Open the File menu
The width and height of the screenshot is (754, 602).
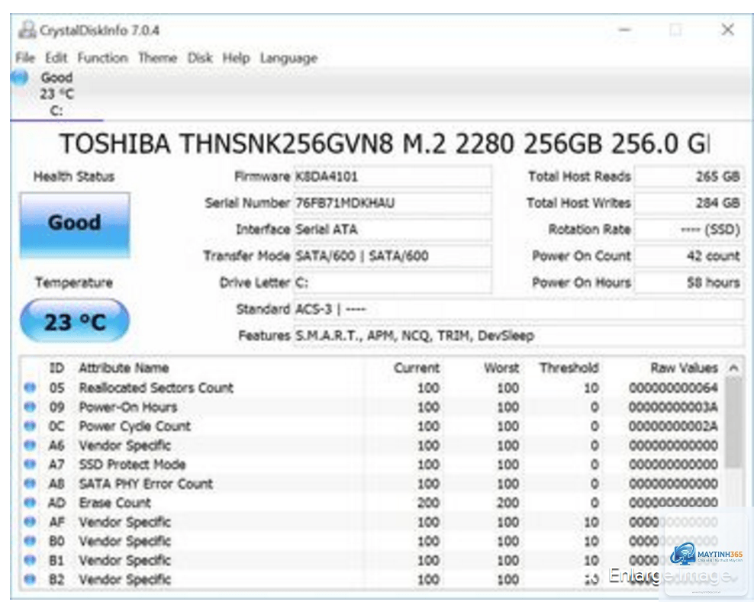pyautogui.click(x=25, y=58)
